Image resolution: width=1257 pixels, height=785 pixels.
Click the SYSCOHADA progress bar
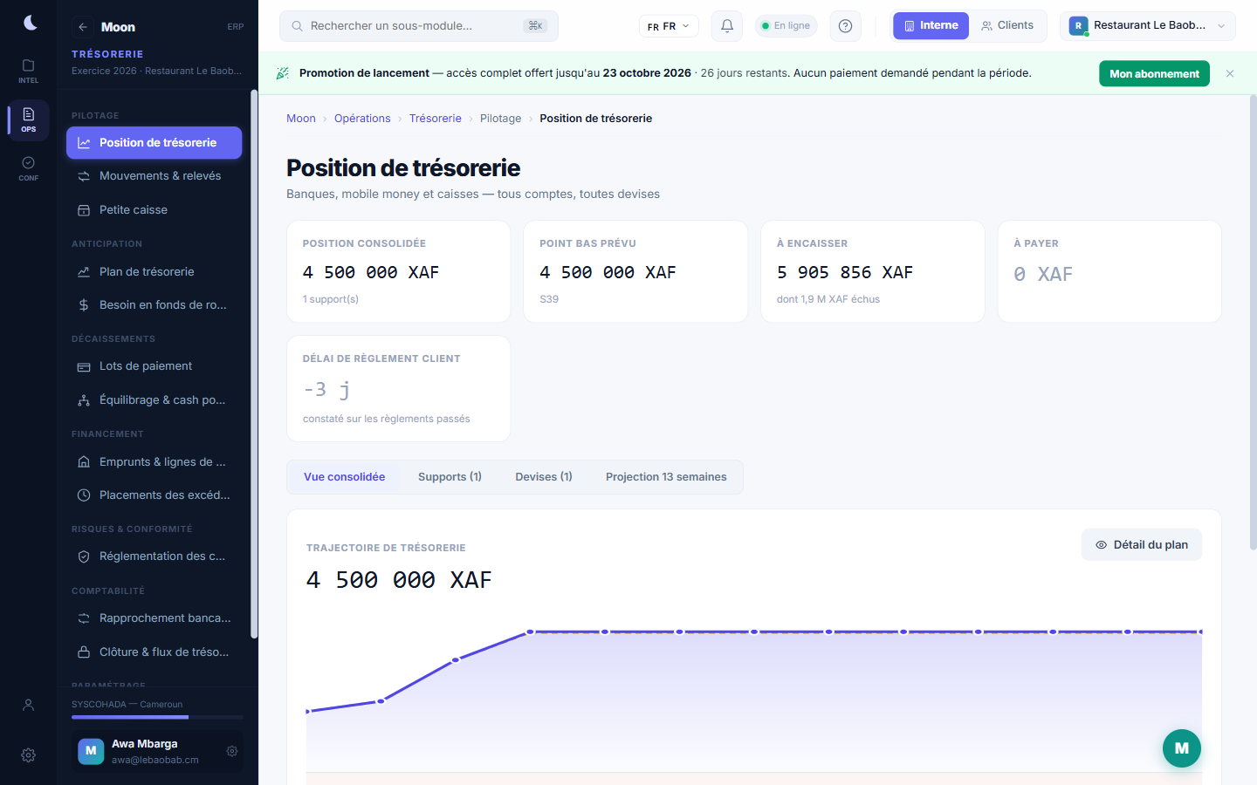(158, 717)
